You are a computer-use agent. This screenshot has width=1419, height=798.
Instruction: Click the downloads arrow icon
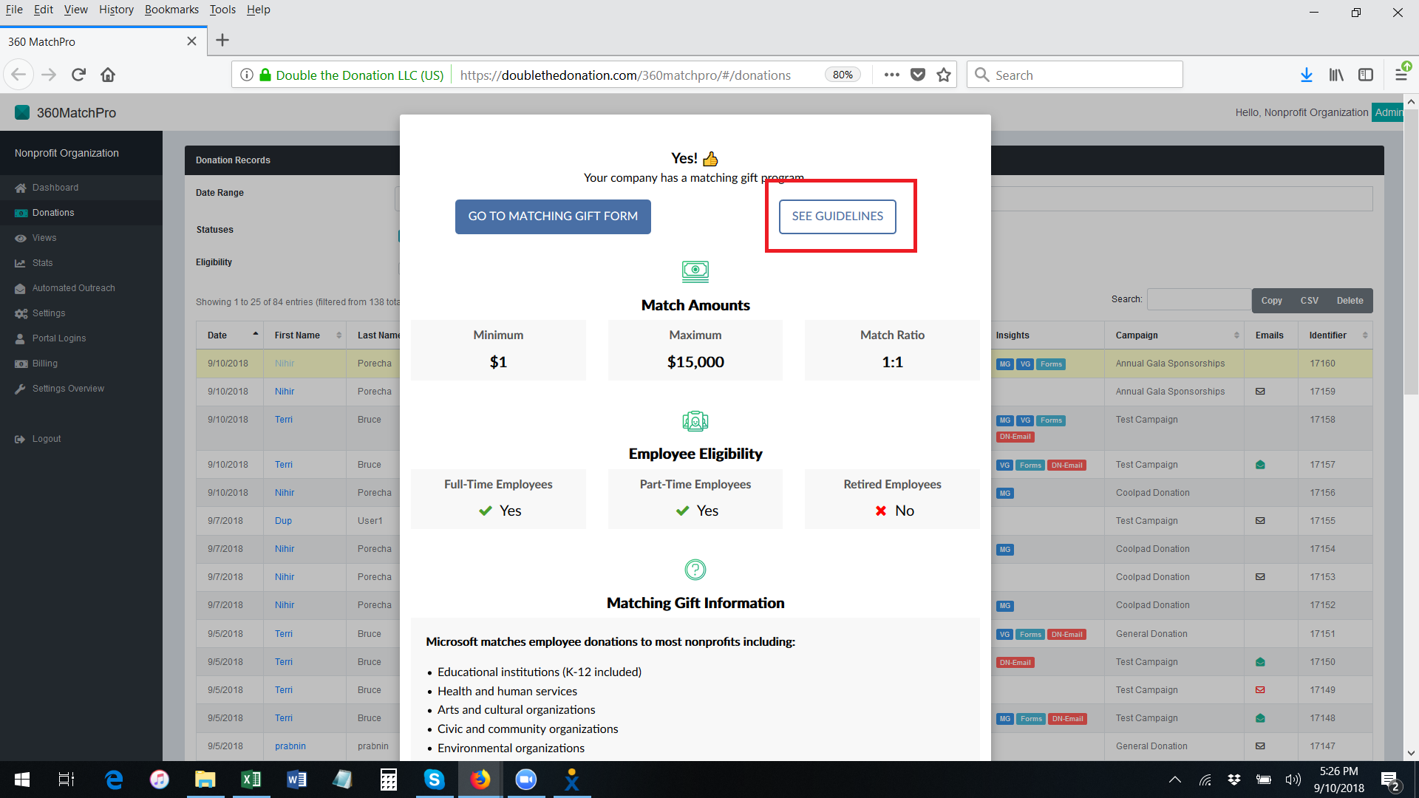tap(1307, 75)
